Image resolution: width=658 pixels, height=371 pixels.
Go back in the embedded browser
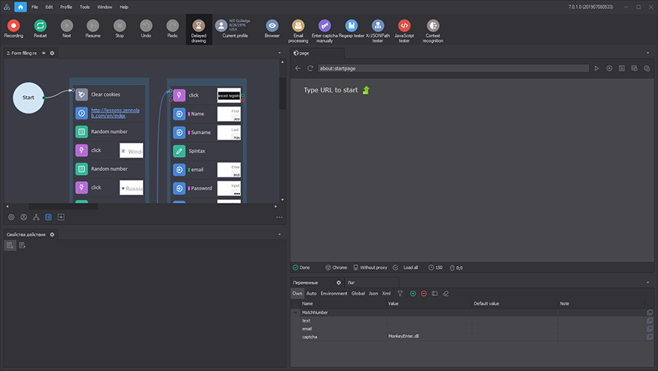point(298,68)
